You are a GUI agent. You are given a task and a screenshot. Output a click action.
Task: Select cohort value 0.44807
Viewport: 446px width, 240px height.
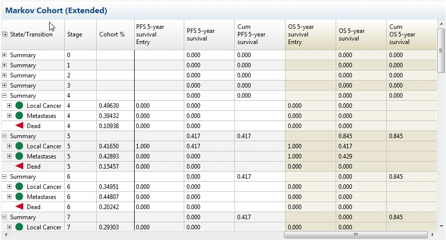click(109, 197)
